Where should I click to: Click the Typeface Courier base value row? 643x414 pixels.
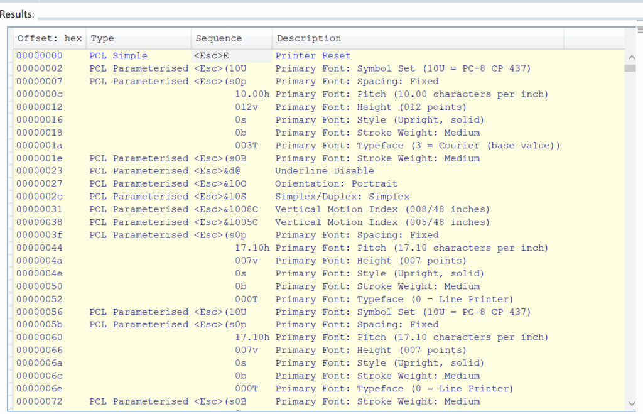tap(418, 146)
